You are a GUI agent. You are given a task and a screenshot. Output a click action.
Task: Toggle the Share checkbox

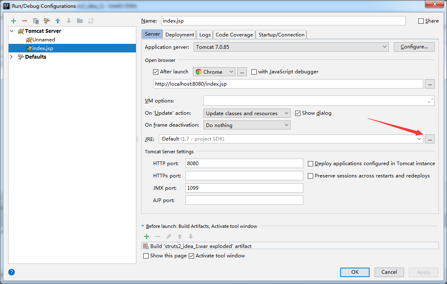click(421, 21)
